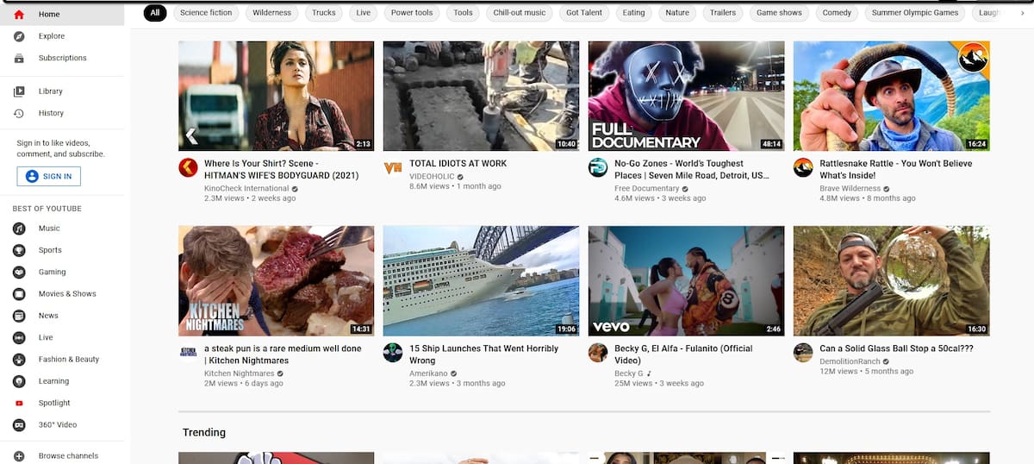Open the Fashion & Beauty icon
Viewport: 1034px width, 464px height.
coord(19,359)
